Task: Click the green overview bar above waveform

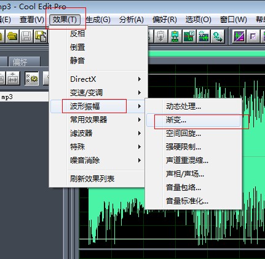Action: click(207, 54)
